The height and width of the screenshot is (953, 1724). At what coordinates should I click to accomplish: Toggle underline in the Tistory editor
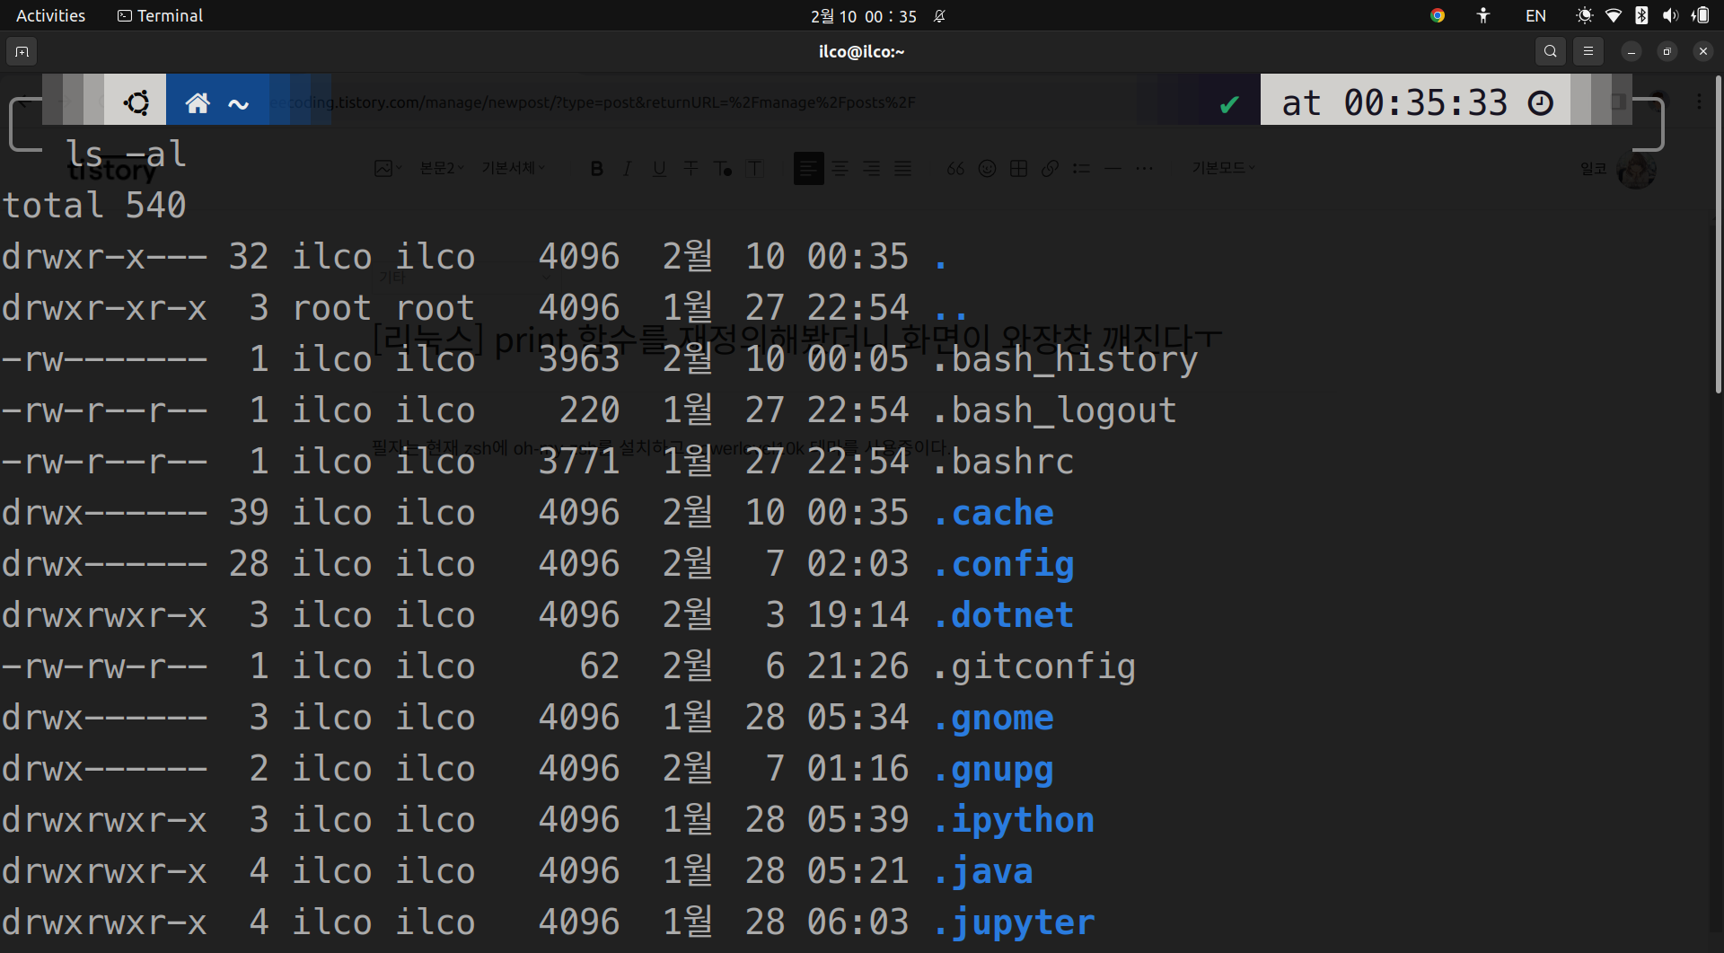[659, 168]
